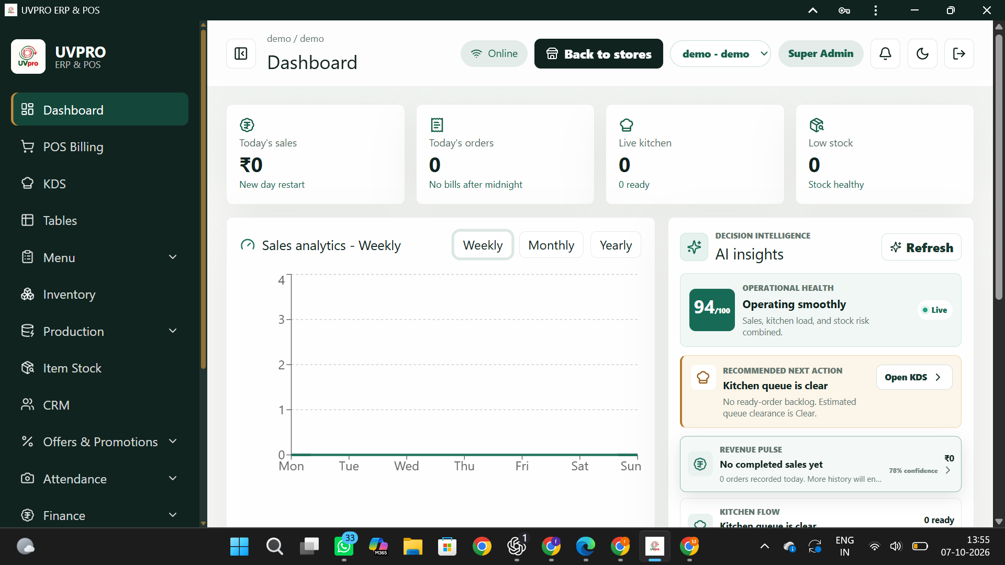
Task: Click the Low stock box icon
Action: point(817,125)
